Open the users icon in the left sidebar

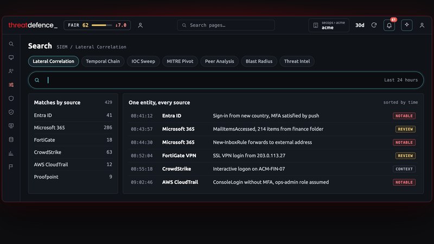pos(11,71)
